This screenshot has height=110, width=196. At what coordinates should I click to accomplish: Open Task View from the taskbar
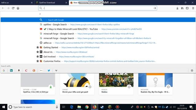tap(64, 107)
